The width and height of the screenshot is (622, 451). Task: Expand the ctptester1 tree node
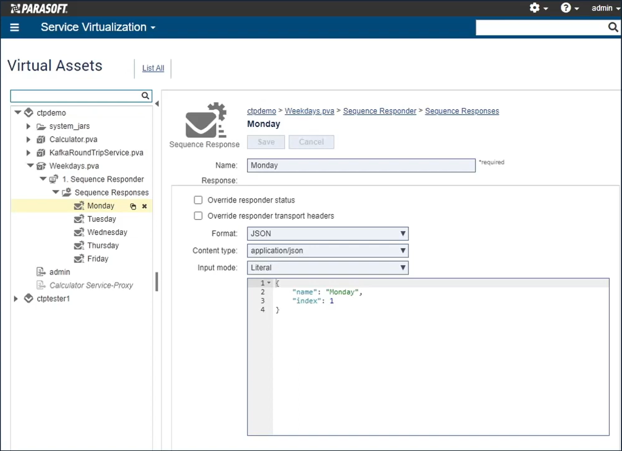click(x=16, y=299)
